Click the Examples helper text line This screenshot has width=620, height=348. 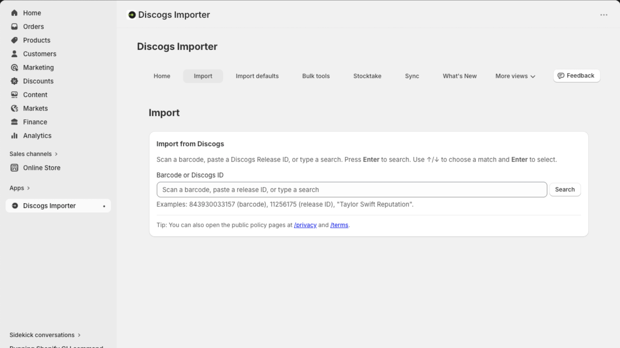click(285, 204)
